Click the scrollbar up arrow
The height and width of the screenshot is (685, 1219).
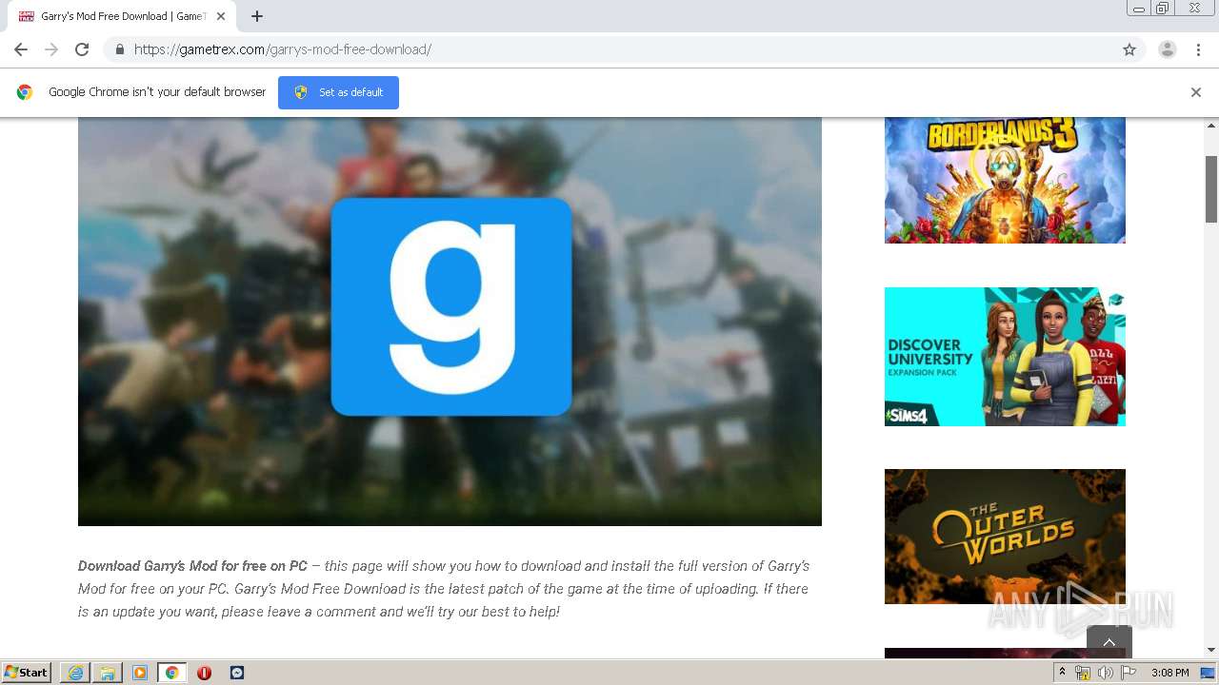(1211, 125)
